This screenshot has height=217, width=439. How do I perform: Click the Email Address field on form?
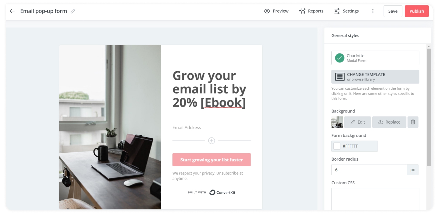(211, 128)
